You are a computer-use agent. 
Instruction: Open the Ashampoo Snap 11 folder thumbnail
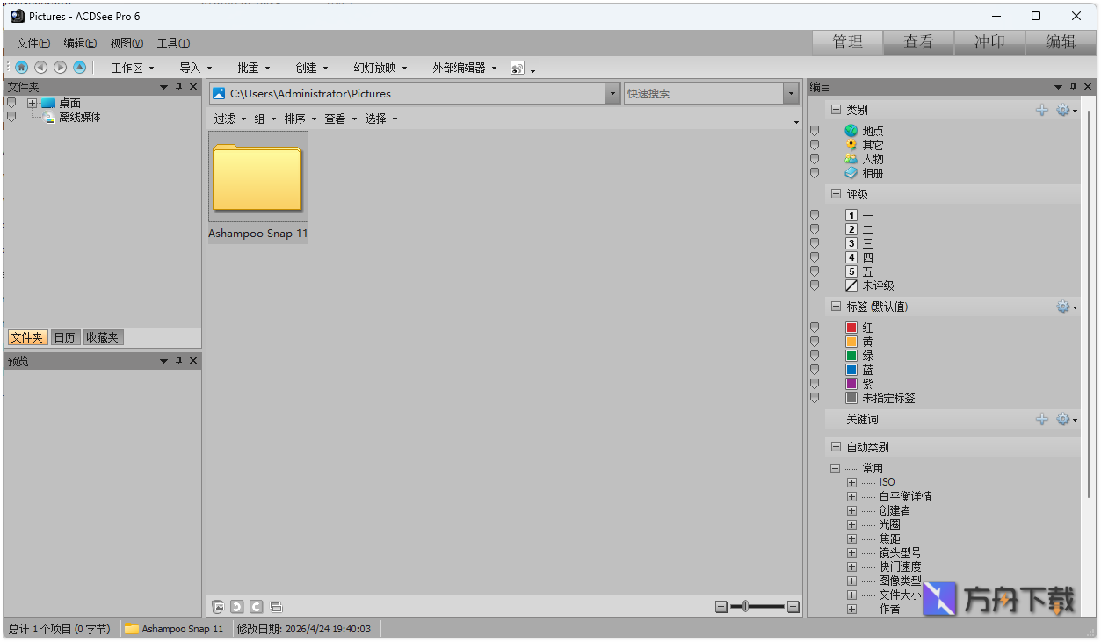click(x=257, y=178)
